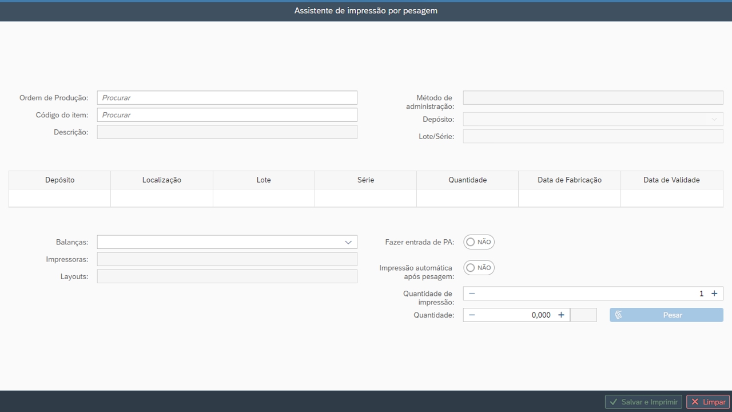This screenshot has width=732, height=412.
Task: Click the Ordem de Produção search field
Action: (227, 98)
